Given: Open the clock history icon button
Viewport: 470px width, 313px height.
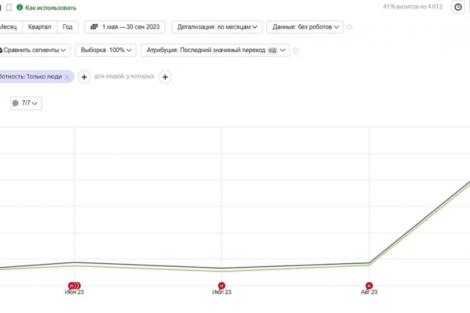Looking at the screenshot, I should click(458, 7).
